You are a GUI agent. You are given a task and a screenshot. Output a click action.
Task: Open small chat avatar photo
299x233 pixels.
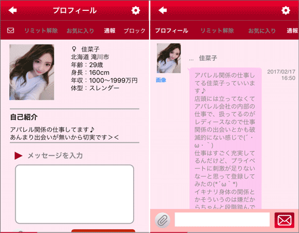point(169,58)
